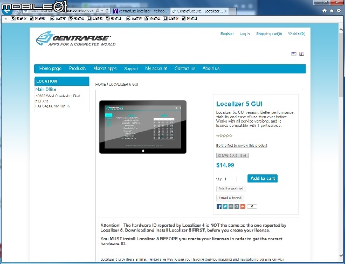Open the browser Tools gear icon

coord(339,11)
